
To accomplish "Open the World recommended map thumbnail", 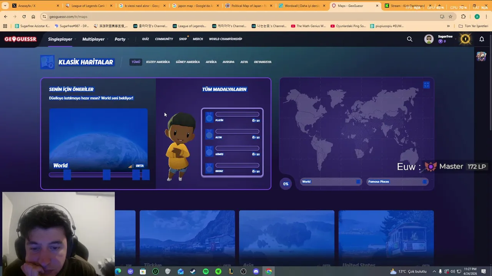I will pos(98,140).
